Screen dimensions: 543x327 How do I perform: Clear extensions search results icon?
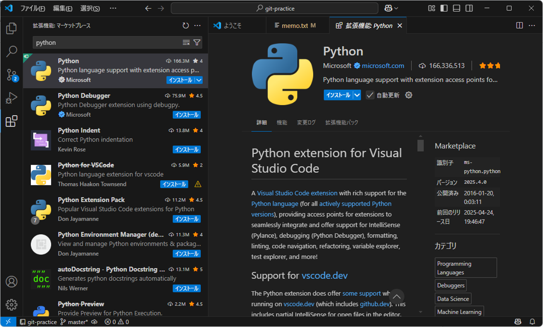pyautogui.click(x=186, y=43)
